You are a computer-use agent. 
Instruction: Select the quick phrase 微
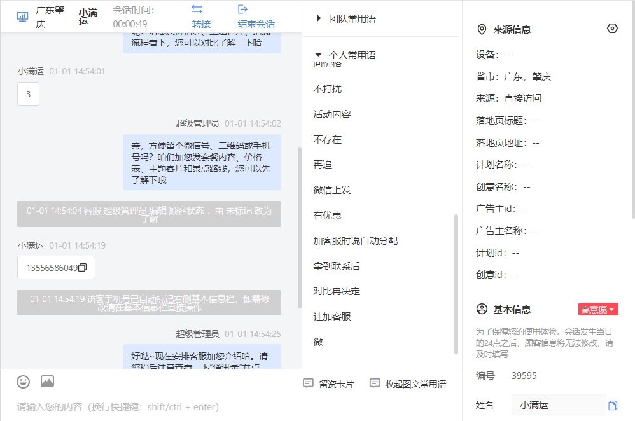pos(318,342)
